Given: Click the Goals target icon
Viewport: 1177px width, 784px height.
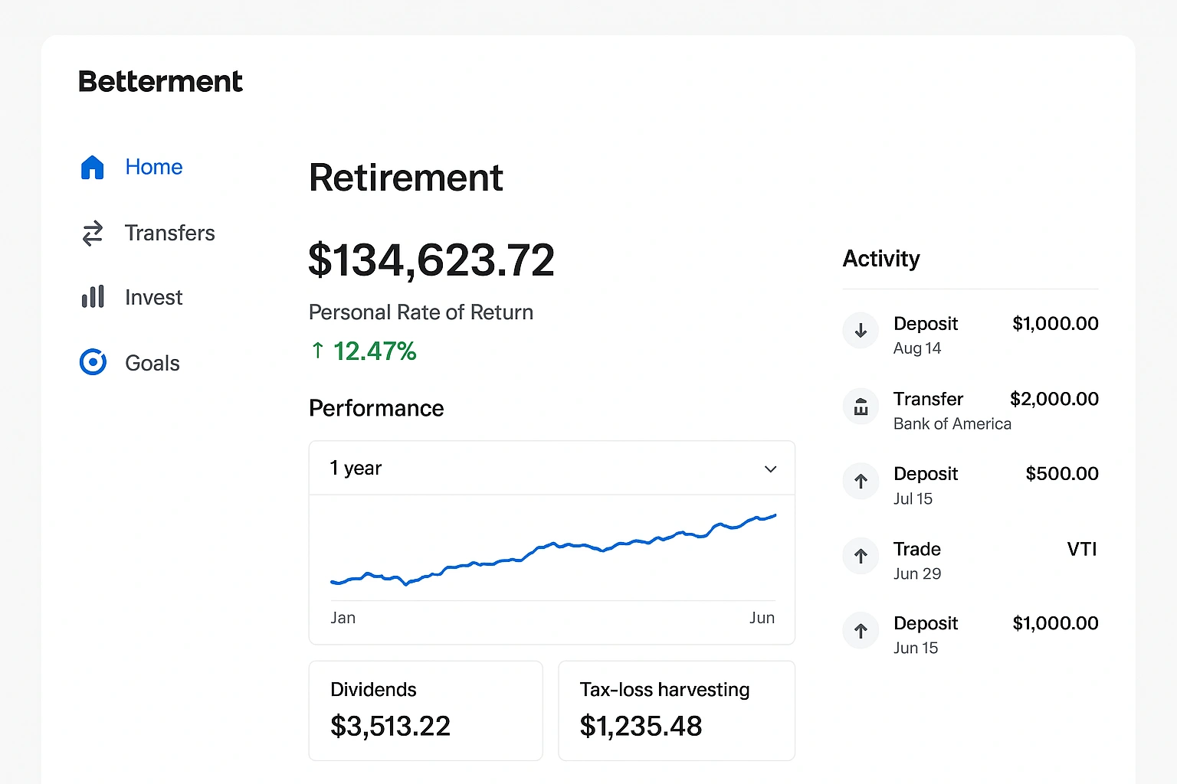Looking at the screenshot, I should (x=92, y=362).
